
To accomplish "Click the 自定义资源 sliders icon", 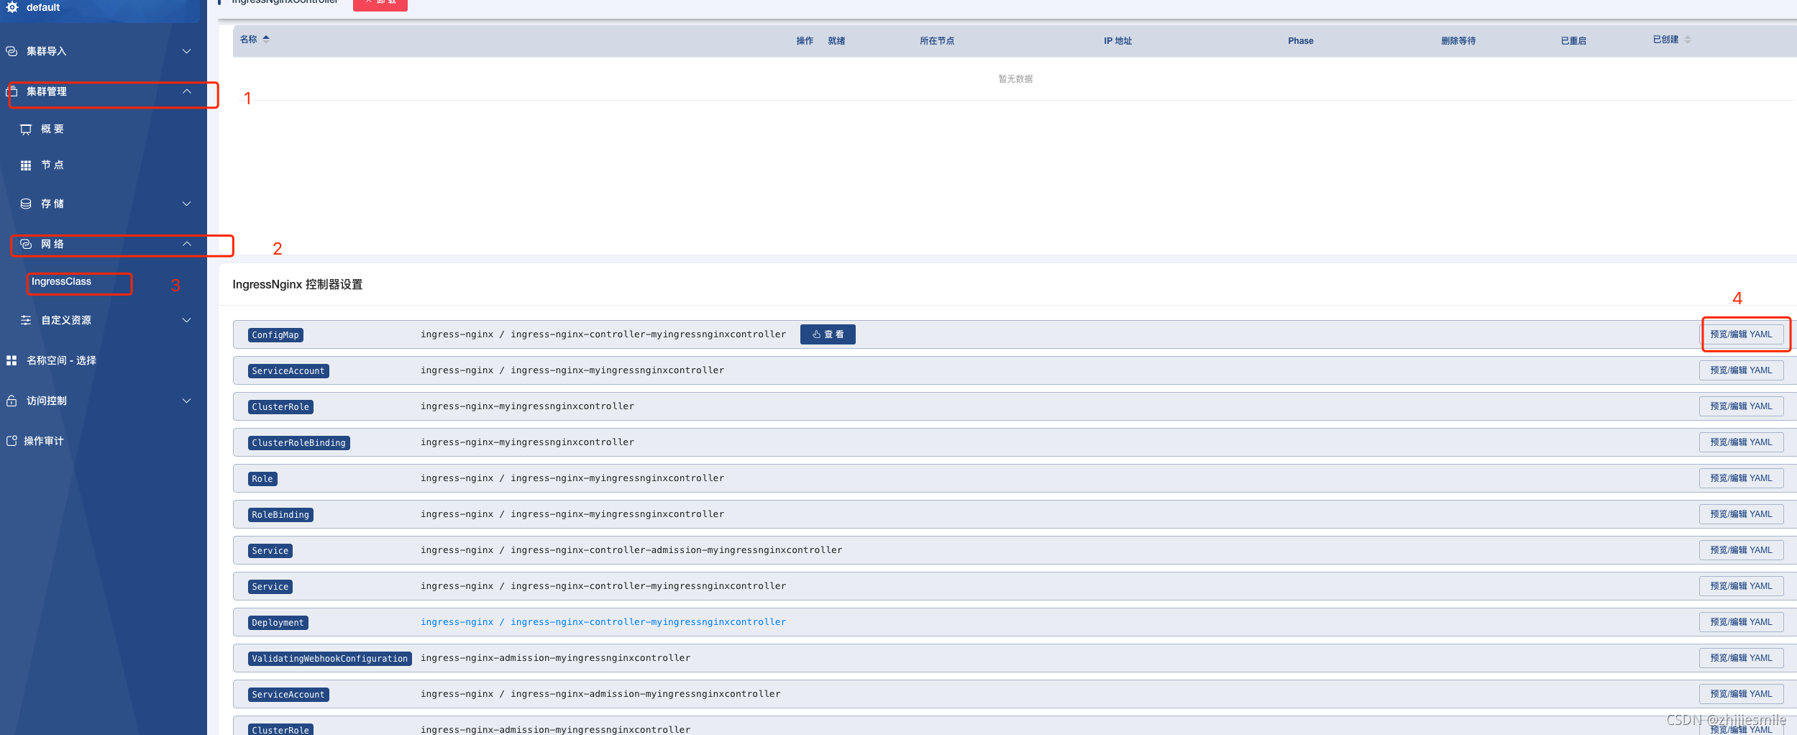I will point(26,320).
